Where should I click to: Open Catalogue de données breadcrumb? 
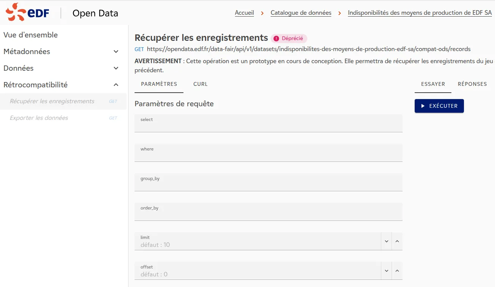[x=301, y=13]
